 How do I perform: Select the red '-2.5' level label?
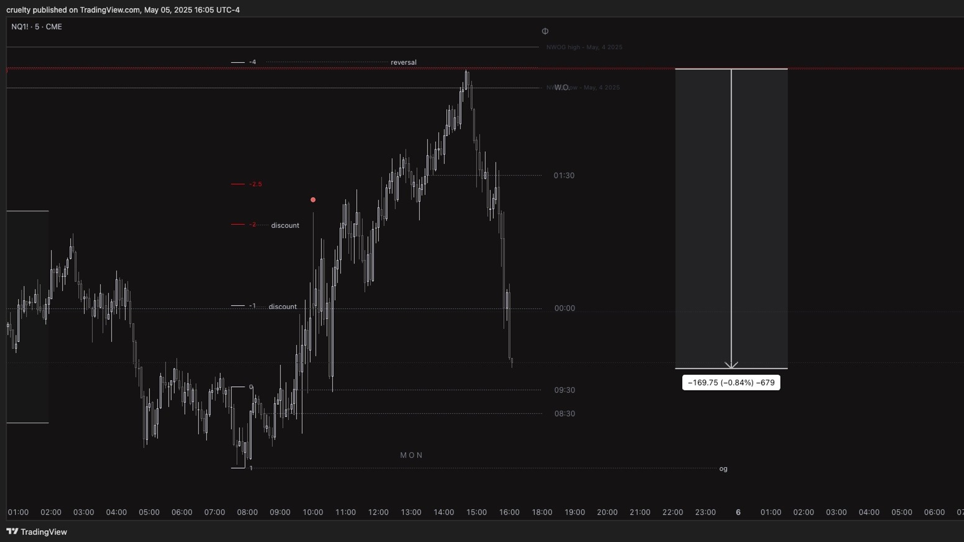point(255,184)
